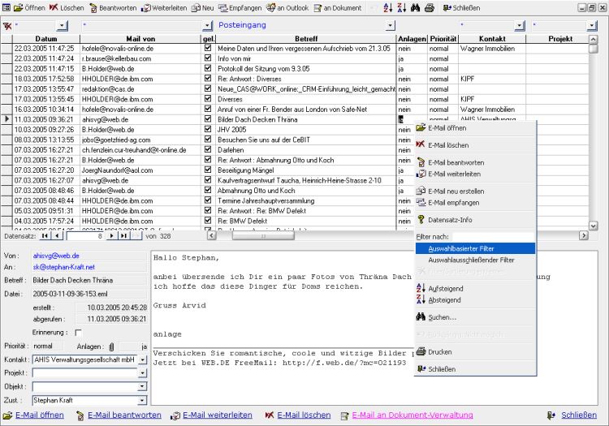The width and height of the screenshot is (609, 426).
Task: Choose Datensatz-Info from the context menu
Action: pyautogui.click(x=451, y=219)
